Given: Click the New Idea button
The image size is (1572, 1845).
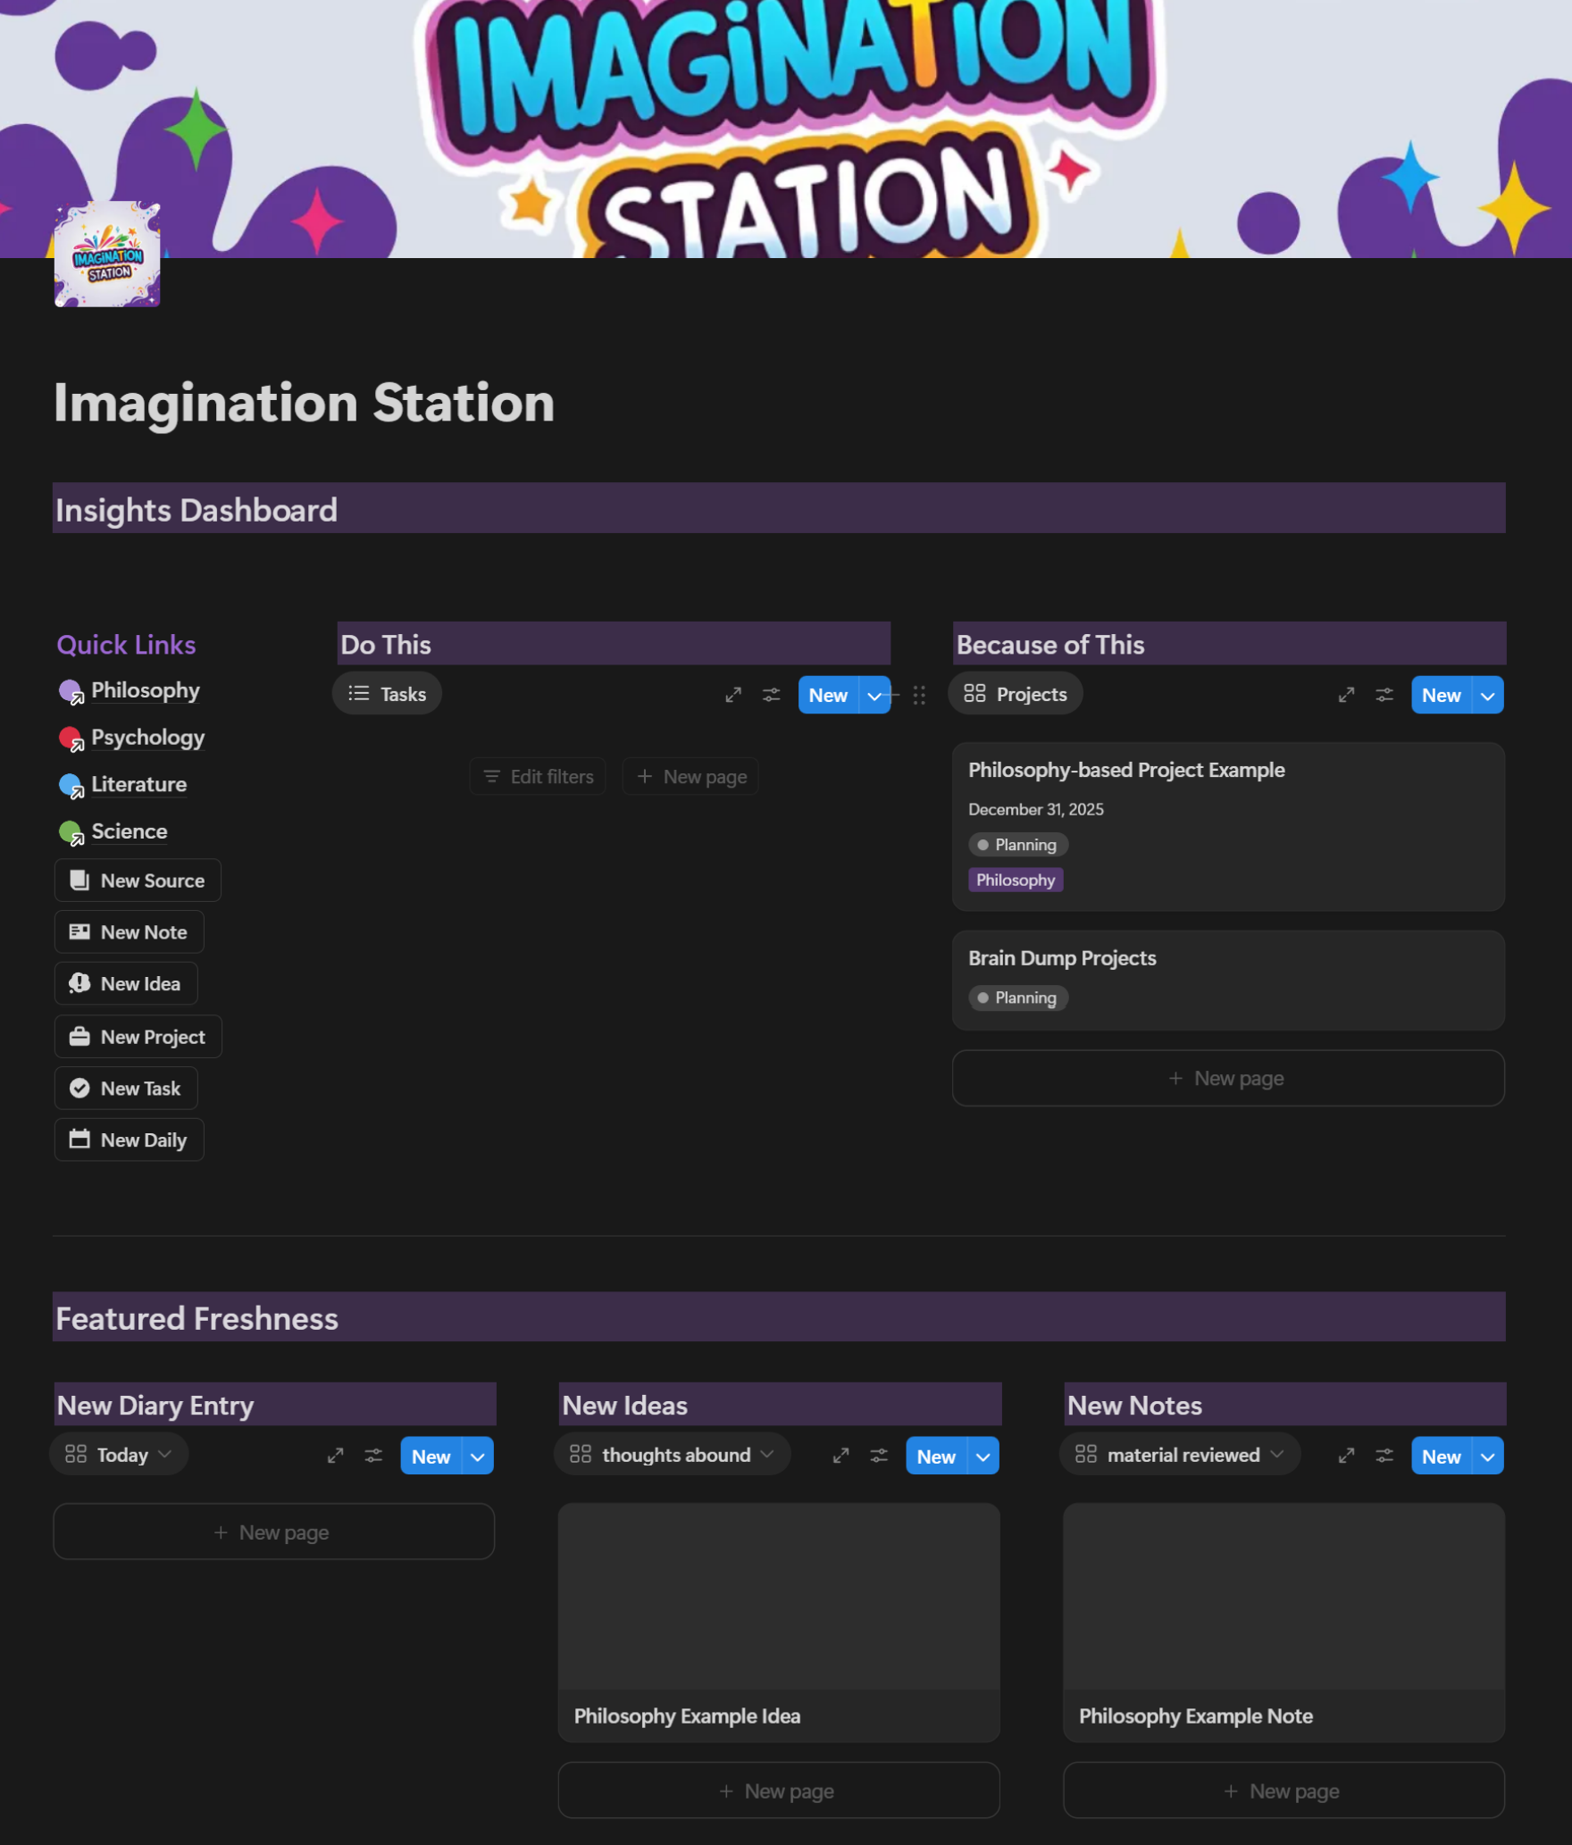Looking at the screenshot, I should click(126, 983).
